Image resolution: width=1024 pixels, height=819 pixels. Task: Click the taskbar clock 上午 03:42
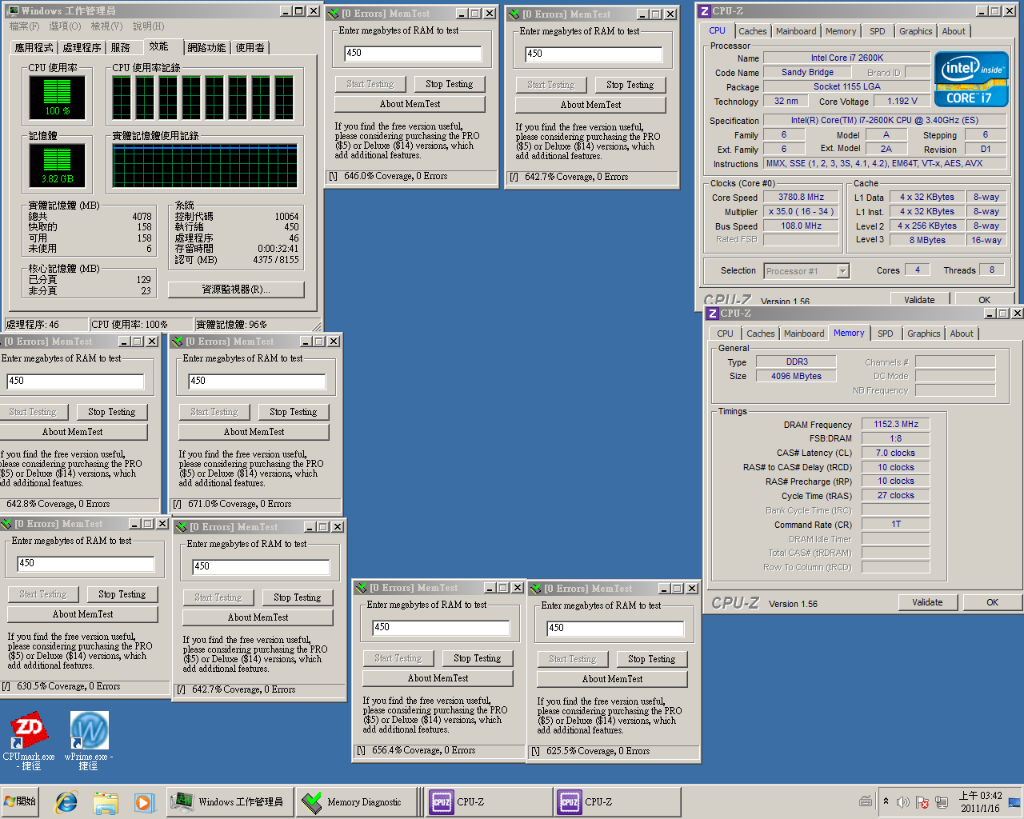pyautogui.click(x=981, y=801)
